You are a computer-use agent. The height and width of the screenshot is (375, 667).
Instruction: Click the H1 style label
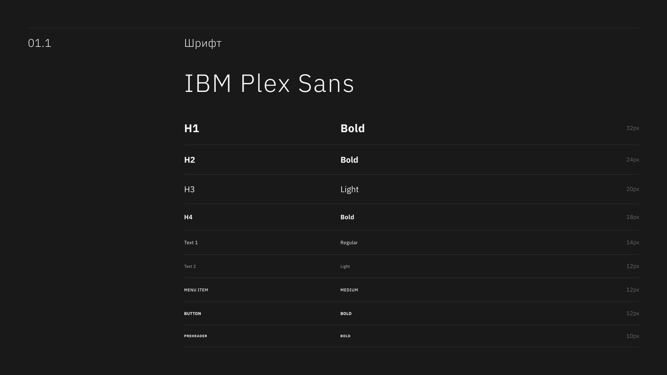pyautogui.click(x=191, y=128)
